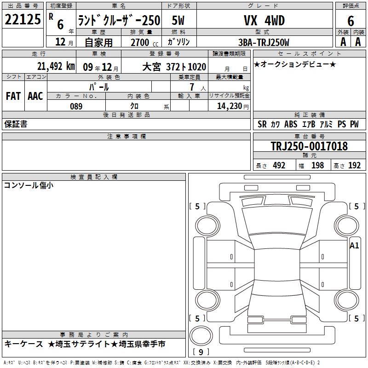Click the height value 192
This screenshot has height=368, width=368.
(354, 165)
